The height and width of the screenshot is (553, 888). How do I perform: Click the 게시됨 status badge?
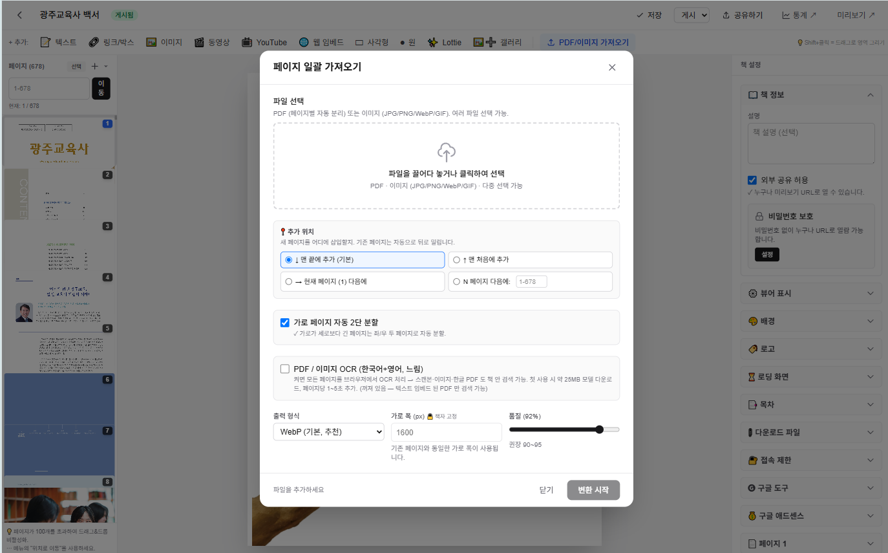[124, 15]
